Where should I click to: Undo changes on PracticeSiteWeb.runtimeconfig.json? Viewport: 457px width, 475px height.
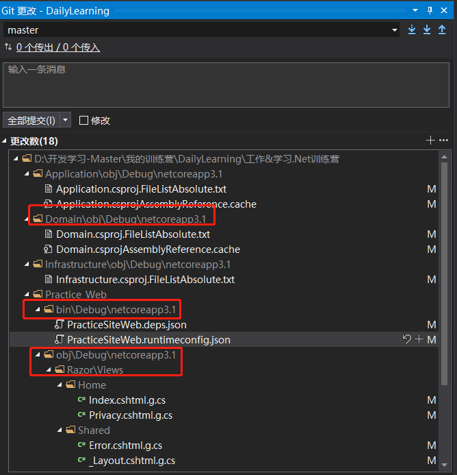(x=408, y=339)
